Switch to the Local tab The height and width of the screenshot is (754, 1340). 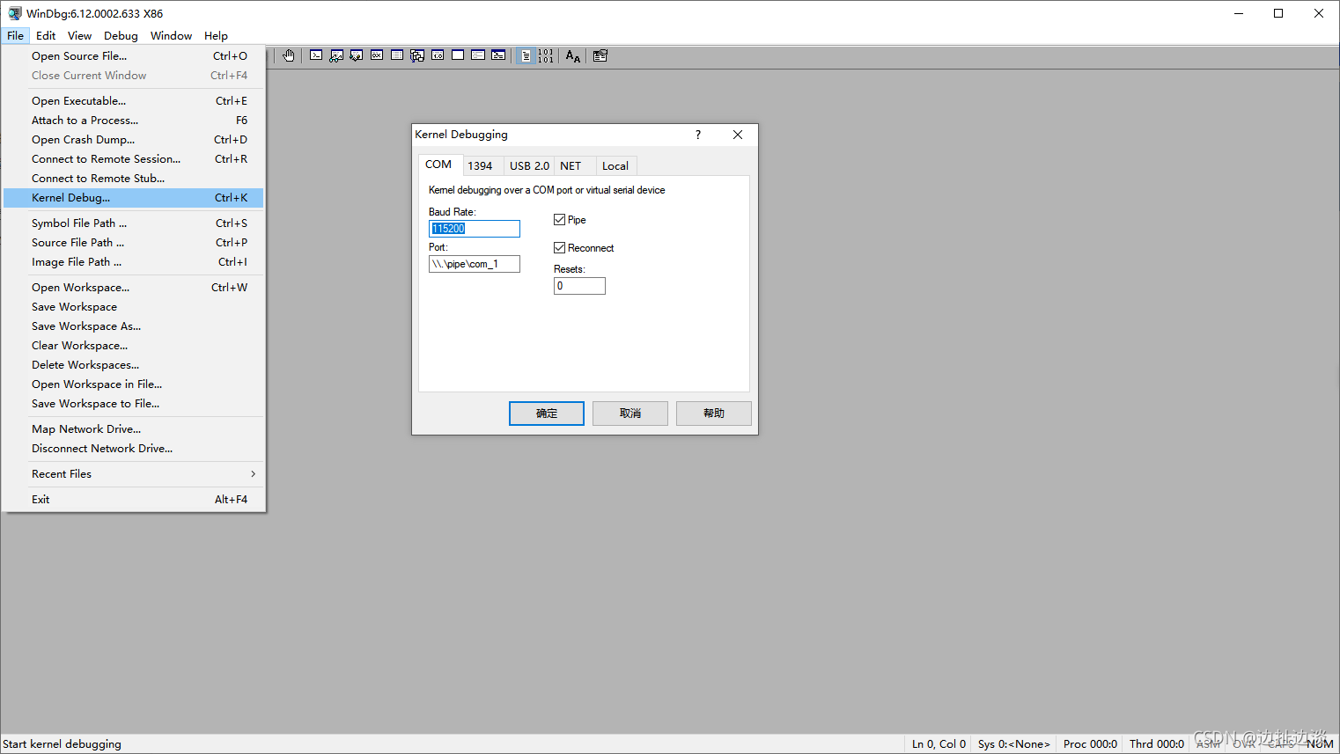615,165
